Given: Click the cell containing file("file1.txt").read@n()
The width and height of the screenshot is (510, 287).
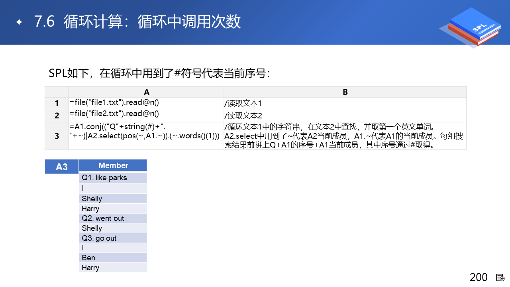Looking at the screenshot, I should click(x=146, y=104).
